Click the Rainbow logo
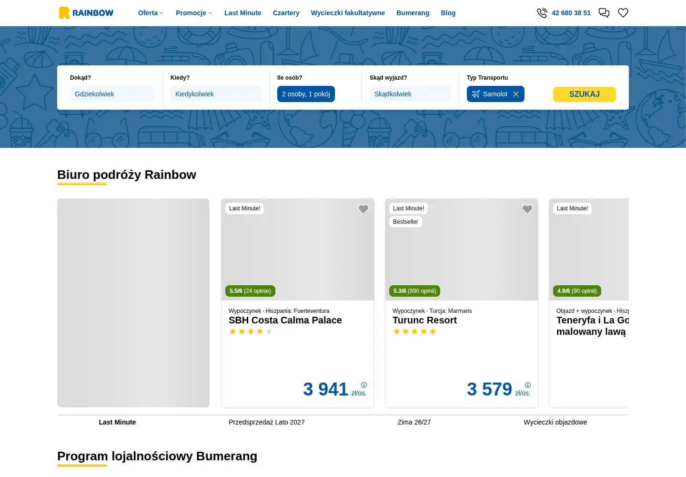 click(x=86, y=13)
